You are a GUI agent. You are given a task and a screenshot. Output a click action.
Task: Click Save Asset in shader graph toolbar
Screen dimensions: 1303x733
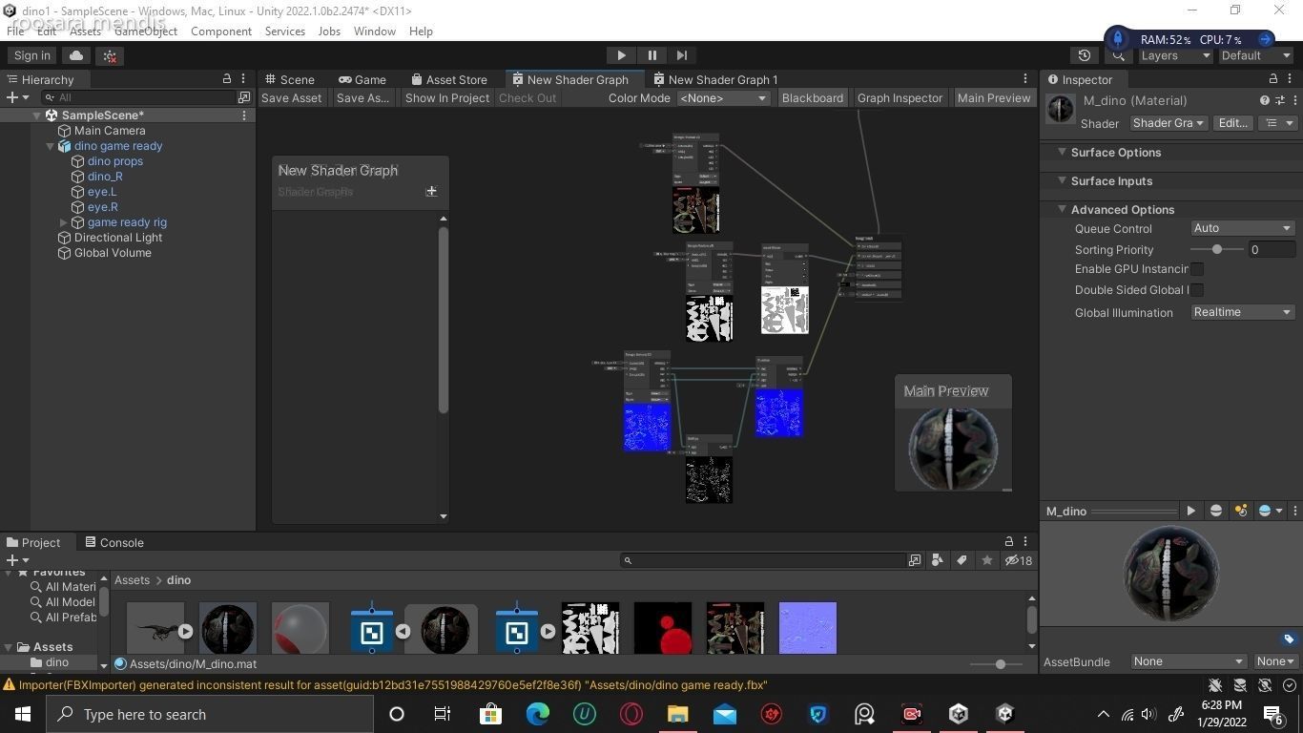291,98
